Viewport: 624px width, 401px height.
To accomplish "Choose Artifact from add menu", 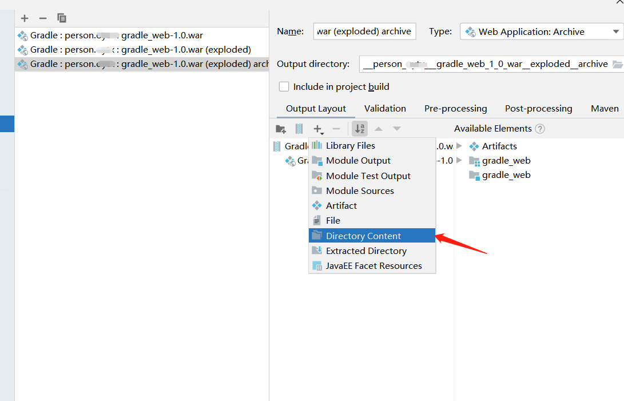I will click(x=372, y=206).
